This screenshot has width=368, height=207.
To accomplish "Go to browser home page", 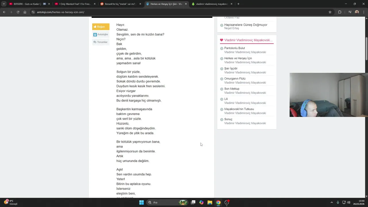I will (x=25, y=12).
